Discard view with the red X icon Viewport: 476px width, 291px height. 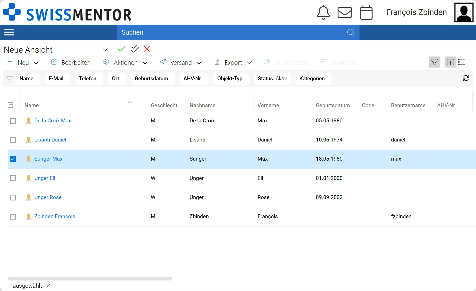point(147,49)
